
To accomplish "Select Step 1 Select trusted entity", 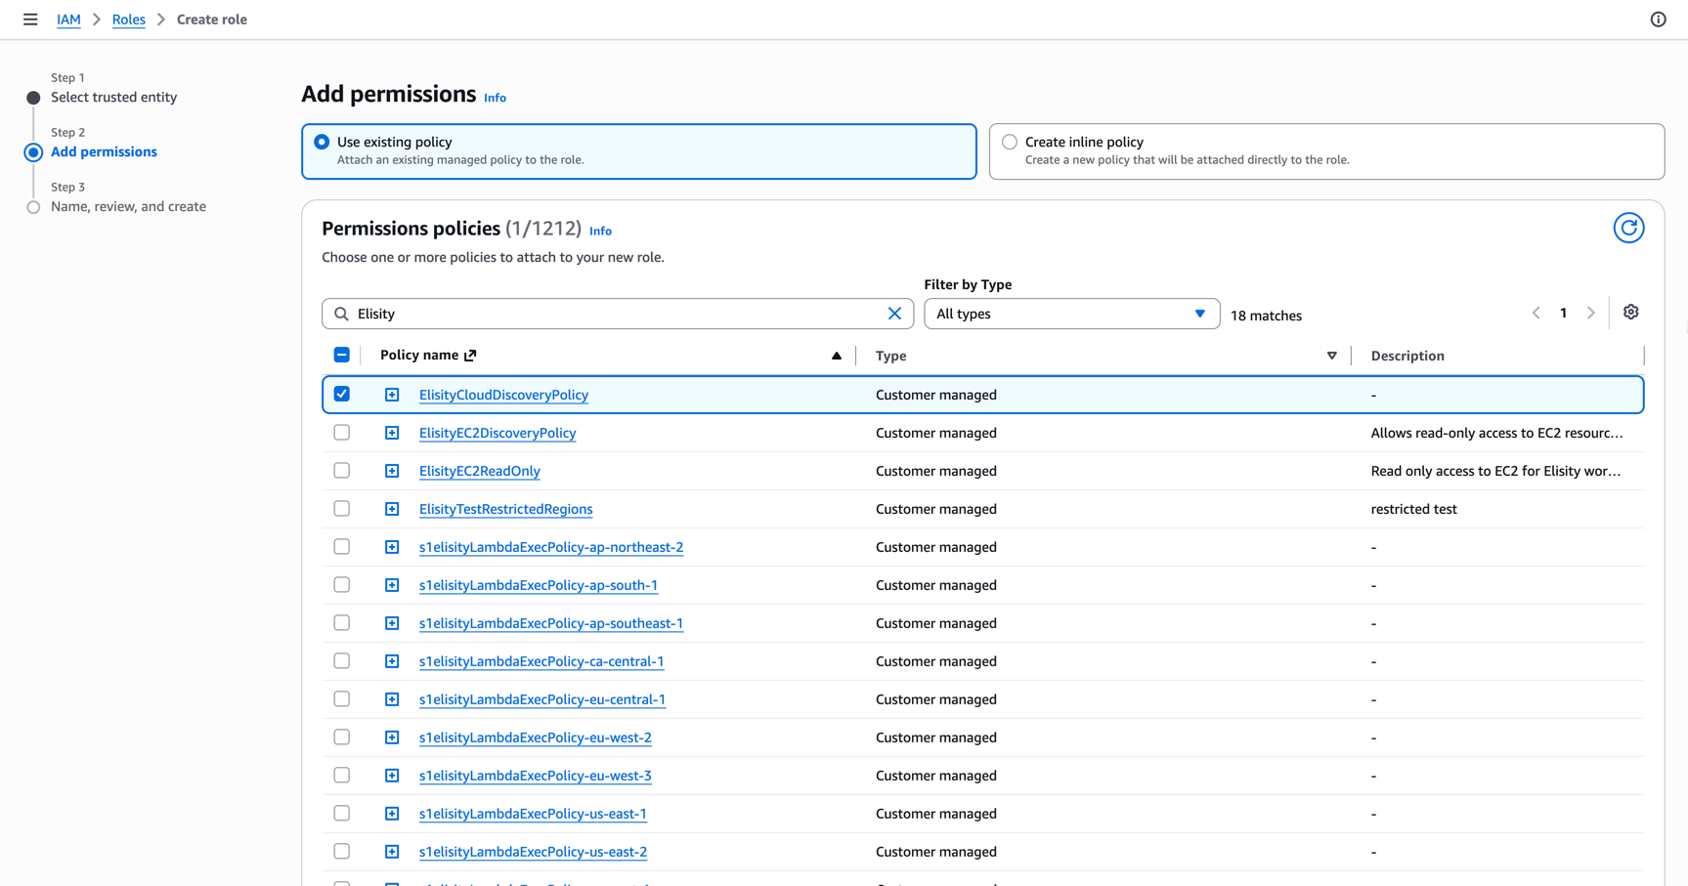I will tap(113, 97).
